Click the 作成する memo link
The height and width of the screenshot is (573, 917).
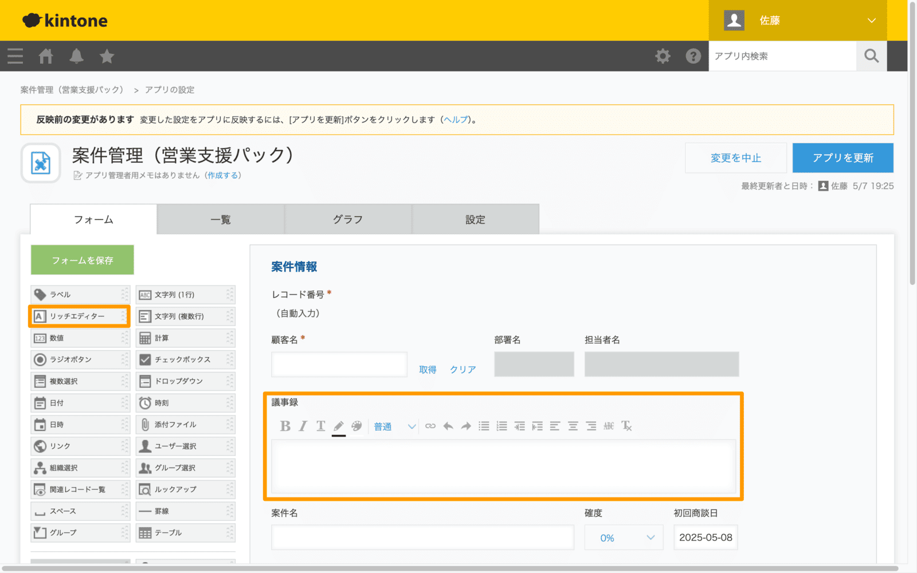223,175
